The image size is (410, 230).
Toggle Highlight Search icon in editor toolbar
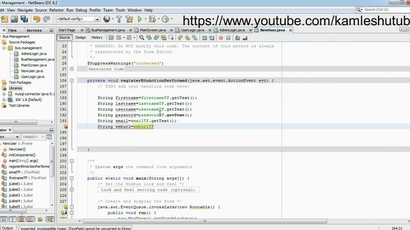pos(164,38)
